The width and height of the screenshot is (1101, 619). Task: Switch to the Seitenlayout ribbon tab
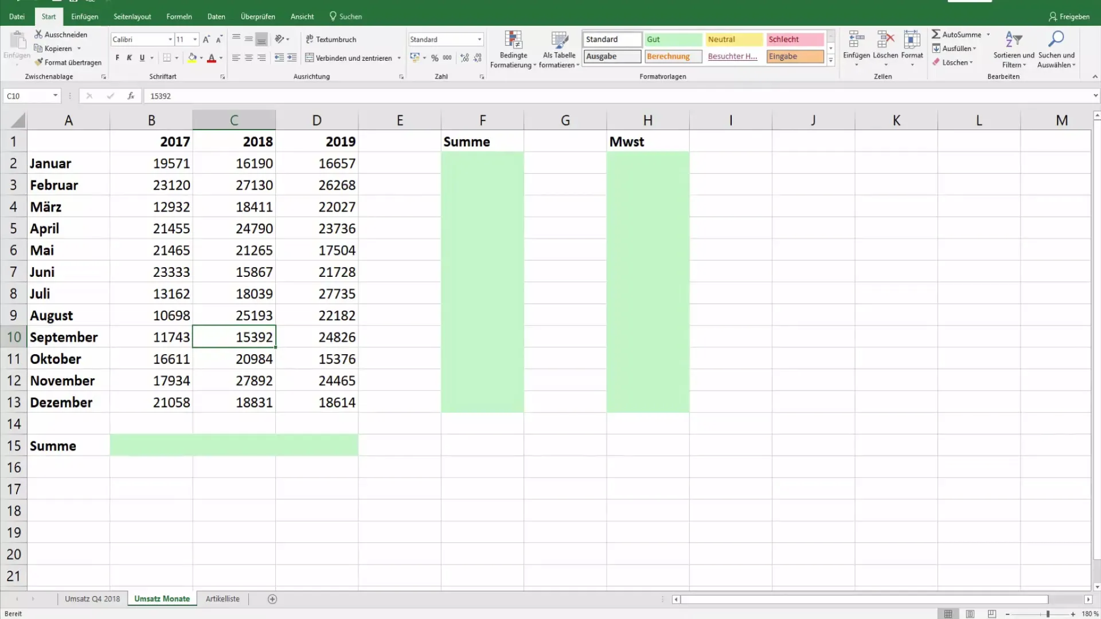[132, 17]
